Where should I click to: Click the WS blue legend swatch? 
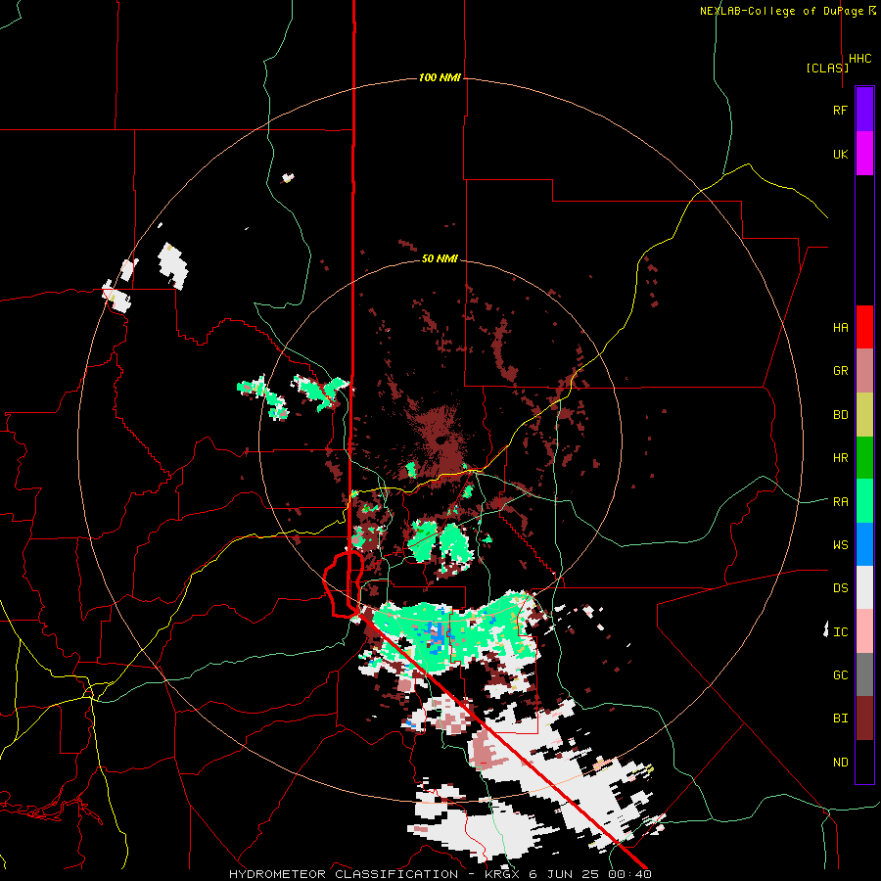[x=864, y=544]
